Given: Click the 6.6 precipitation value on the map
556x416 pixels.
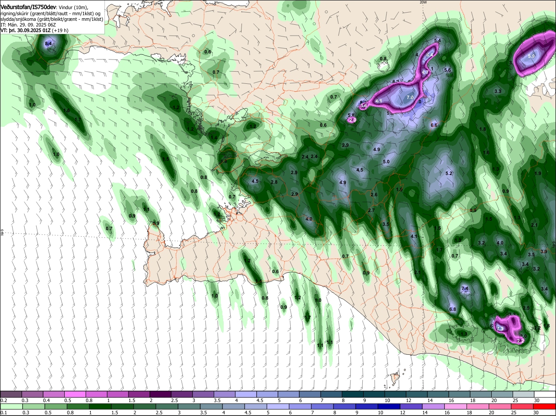Looking at the screenshot, I should tap(434, 125).
